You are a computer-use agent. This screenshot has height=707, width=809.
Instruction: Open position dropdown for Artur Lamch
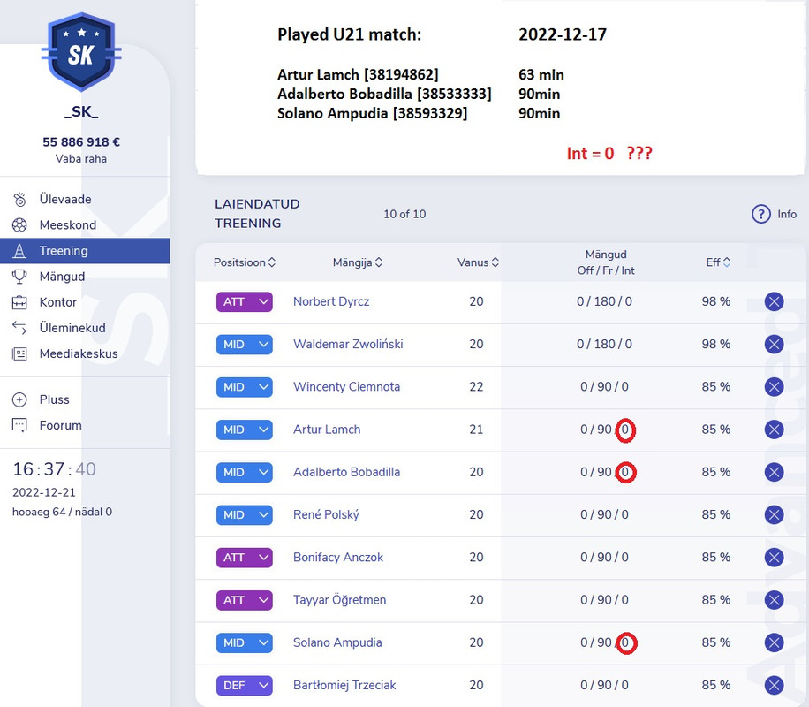[x=244, y=430]
